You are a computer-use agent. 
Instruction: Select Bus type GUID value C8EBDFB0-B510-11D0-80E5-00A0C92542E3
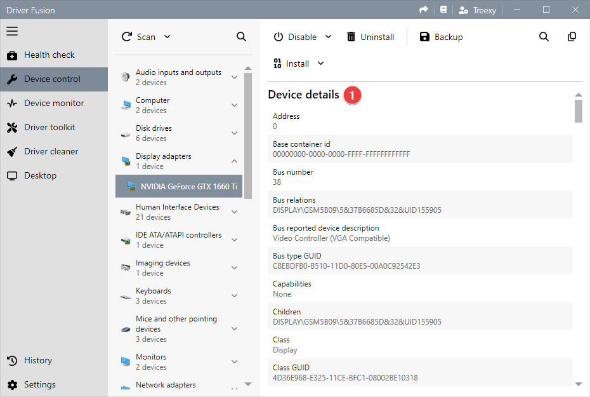tap(346, 266)
